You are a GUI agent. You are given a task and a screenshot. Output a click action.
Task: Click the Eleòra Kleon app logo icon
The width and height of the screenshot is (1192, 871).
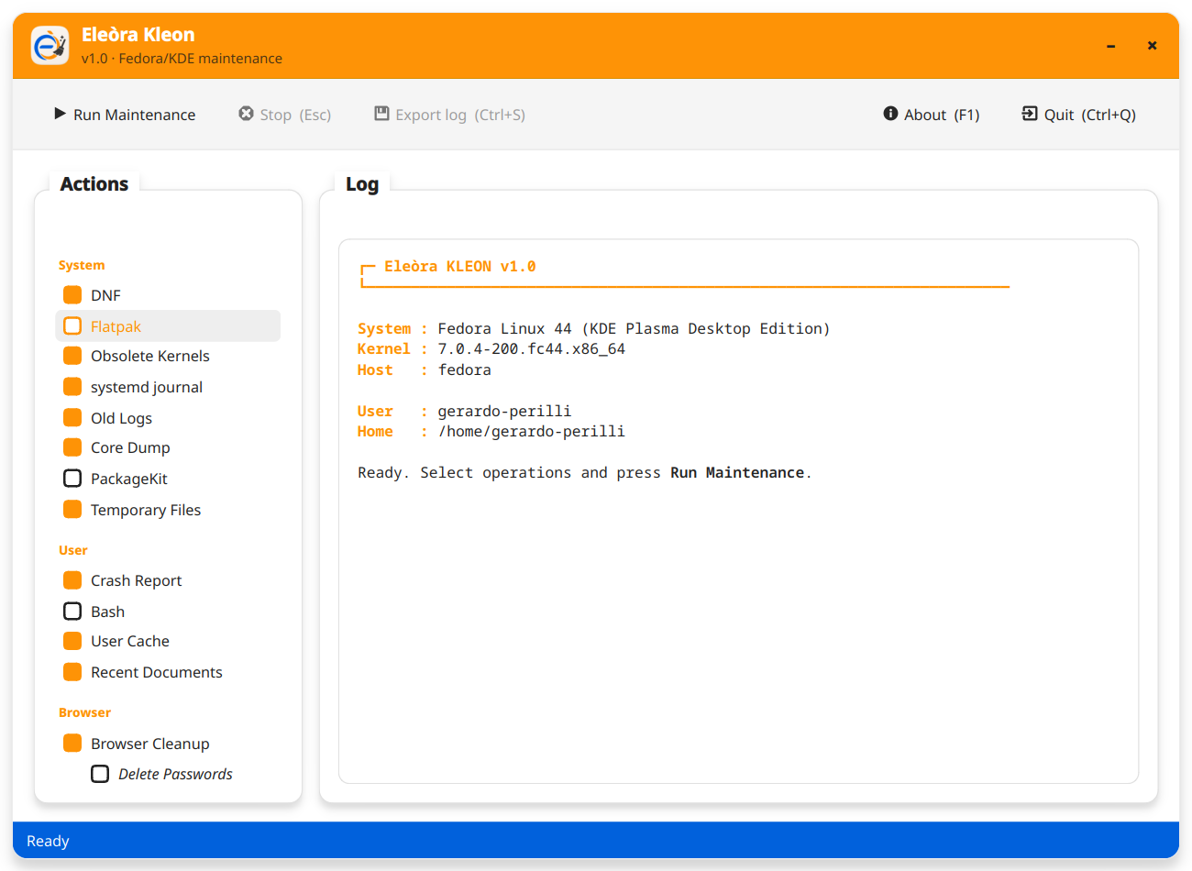pos(50,45)
